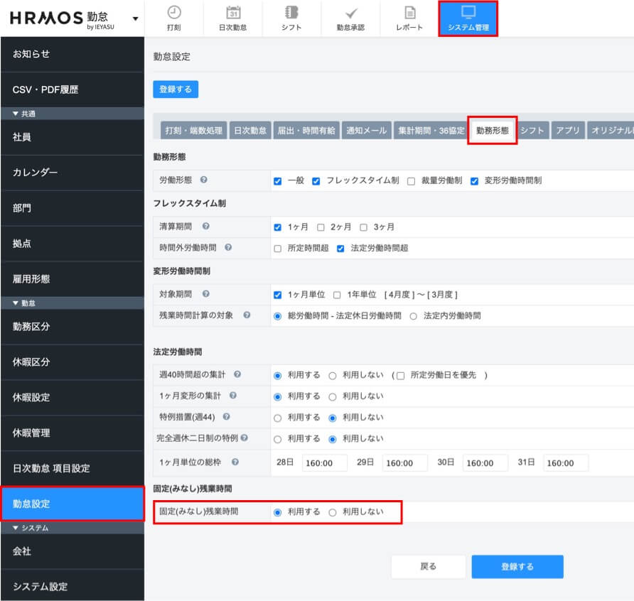This screenshot has height=601, width=634.
Task: Enable the 裁量労働制 checkbox
Action: [x=412, y=181]
